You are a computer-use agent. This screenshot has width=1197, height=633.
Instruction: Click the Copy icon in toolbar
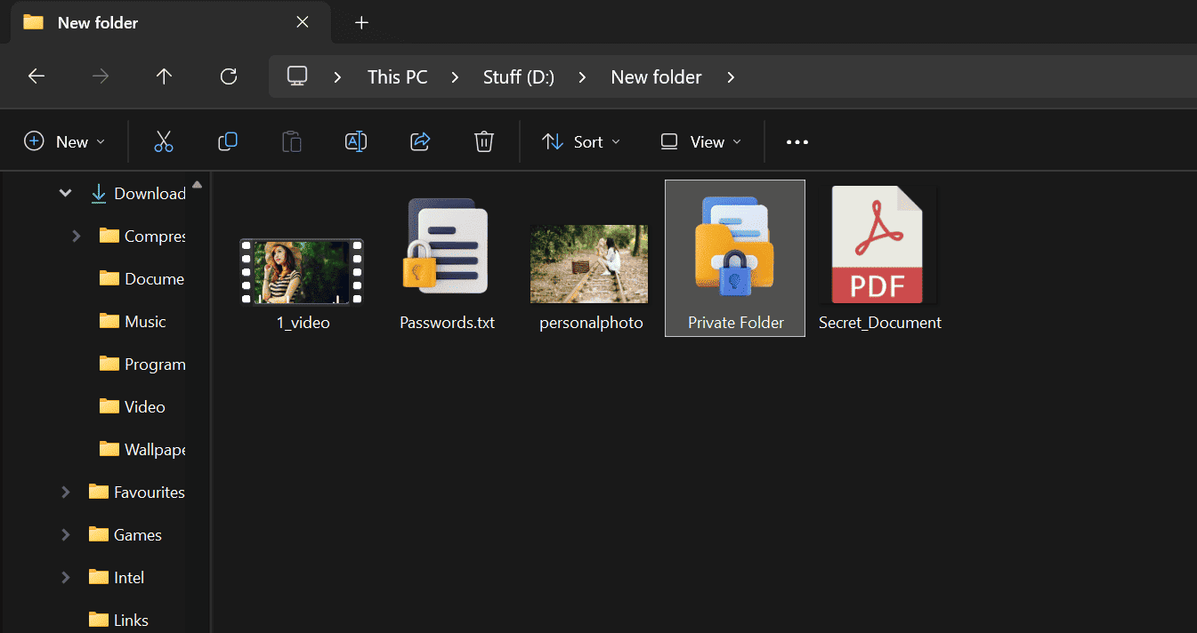[x=228, y=141]
